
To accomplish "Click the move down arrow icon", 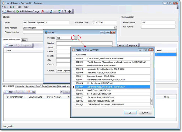I will [69, 11].
